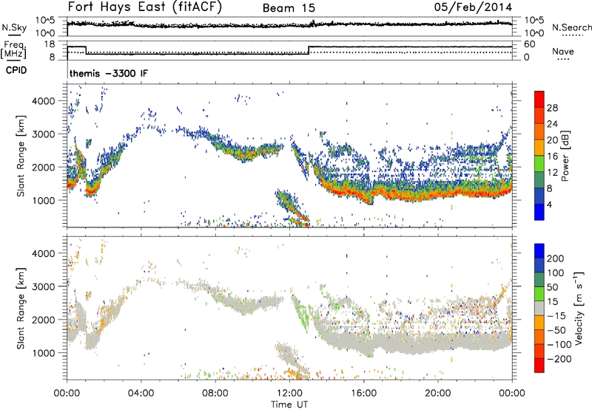Screen dimensions: 592x409
Task: Click the 'Nave' legend label
Action: [x=563, y=51]
